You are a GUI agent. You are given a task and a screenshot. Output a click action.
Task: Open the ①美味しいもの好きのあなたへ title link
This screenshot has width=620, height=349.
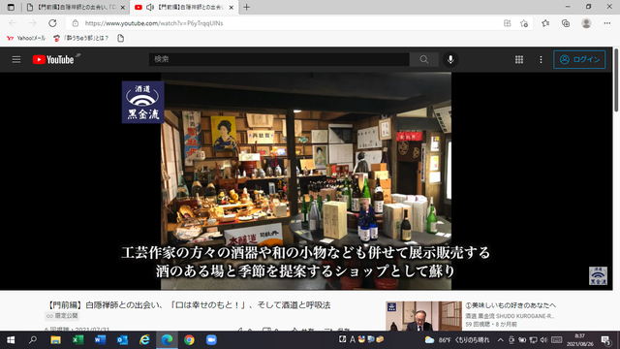(511, 305)
